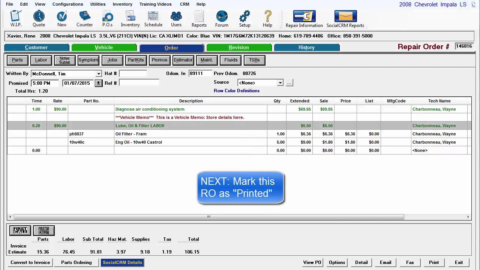The width and height of the screenshot is (480, 270).
Task: Open the Promised date picker
Action: click(x=98, y=83)
